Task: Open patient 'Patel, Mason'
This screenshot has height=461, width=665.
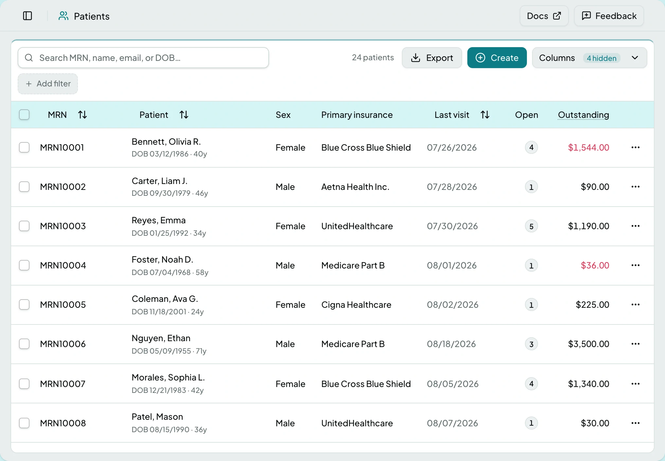Action: click(157, 416)
